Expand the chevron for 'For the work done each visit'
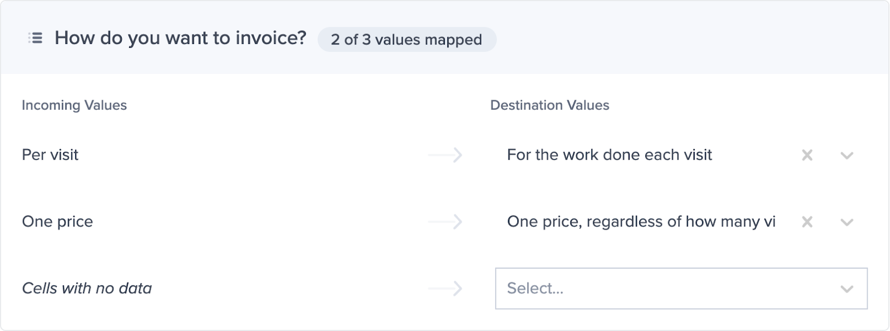This screenshot has width=890, height=331. point(847,155)
